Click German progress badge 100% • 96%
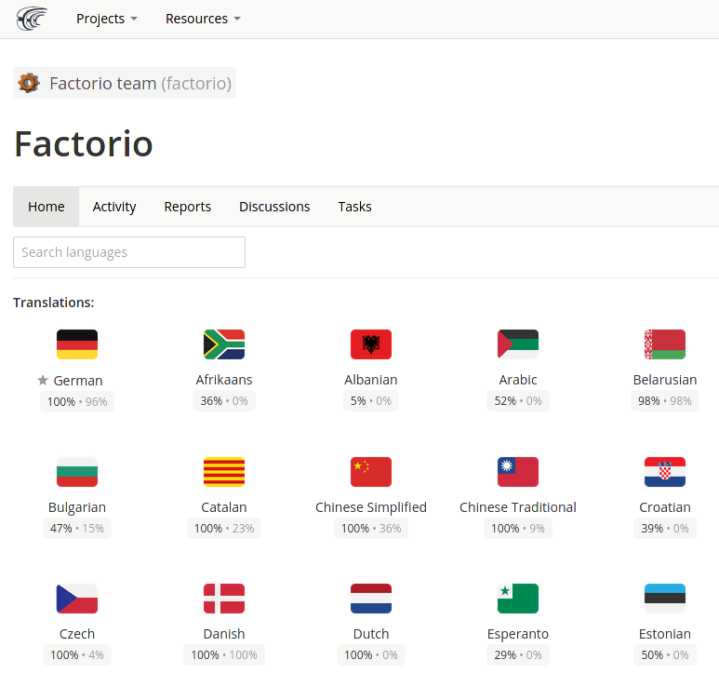The height and width of the screenshot is (687, 719). [x=77, y=401]
